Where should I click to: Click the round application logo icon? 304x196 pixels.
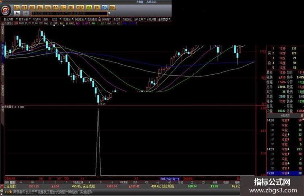[5, 10]
